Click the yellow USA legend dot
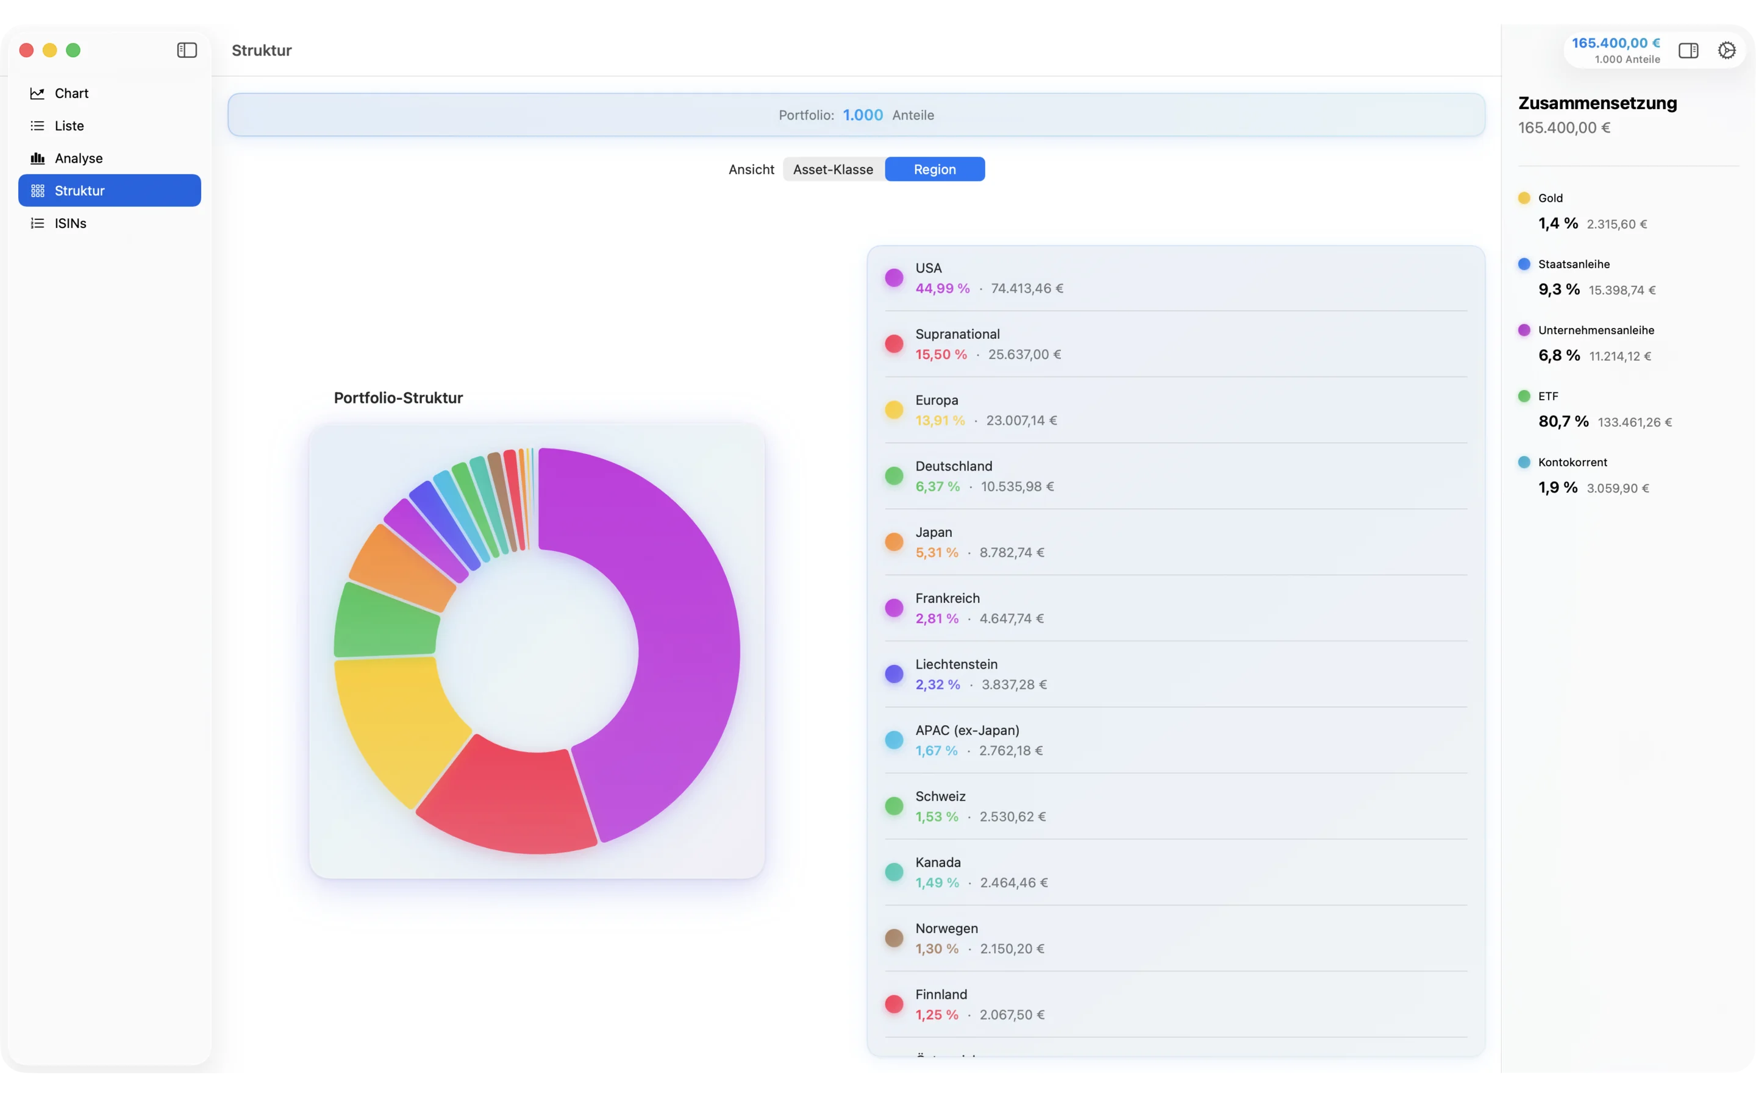1756x1097 pixels. click(894, 278)
